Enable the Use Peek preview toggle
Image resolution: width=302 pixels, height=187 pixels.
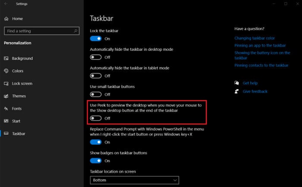96,118
